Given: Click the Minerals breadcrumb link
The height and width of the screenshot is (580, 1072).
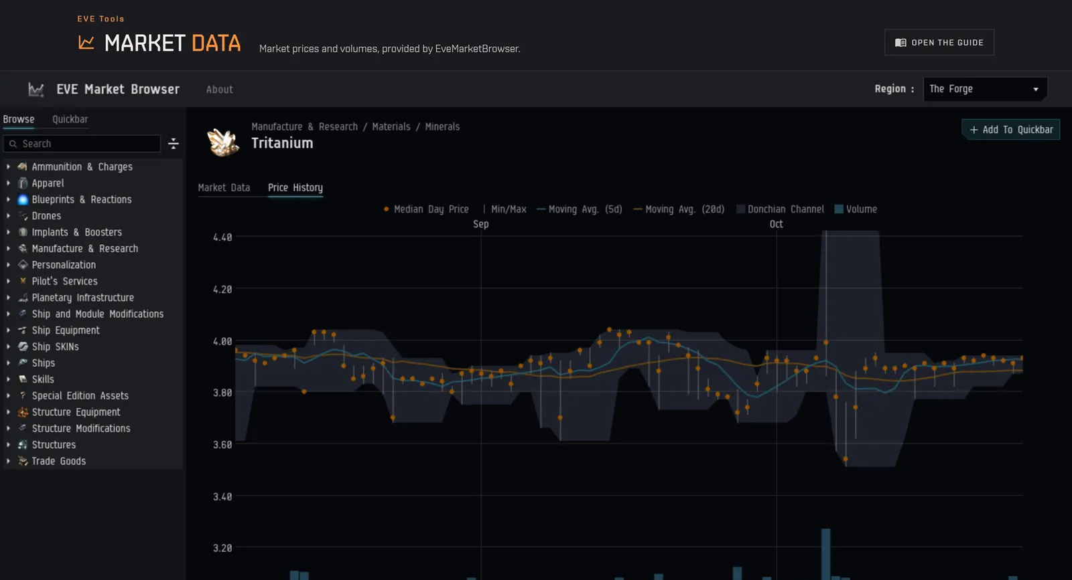Looking at the screenshot, I should point(442,126).
